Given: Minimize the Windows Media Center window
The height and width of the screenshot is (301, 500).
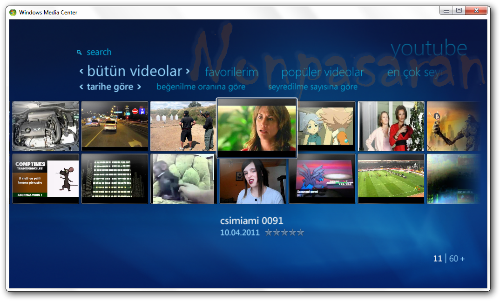Looking at the screenshot, I should pos(446,11).
